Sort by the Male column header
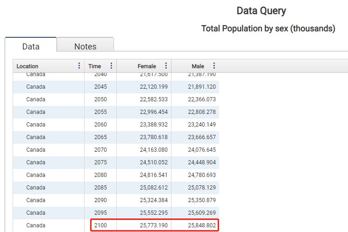The width and height of the screenshot is (348, 232). point(198,66)
